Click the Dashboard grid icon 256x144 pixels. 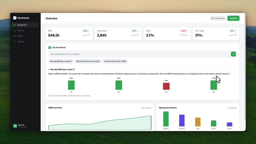coord(15,25)
